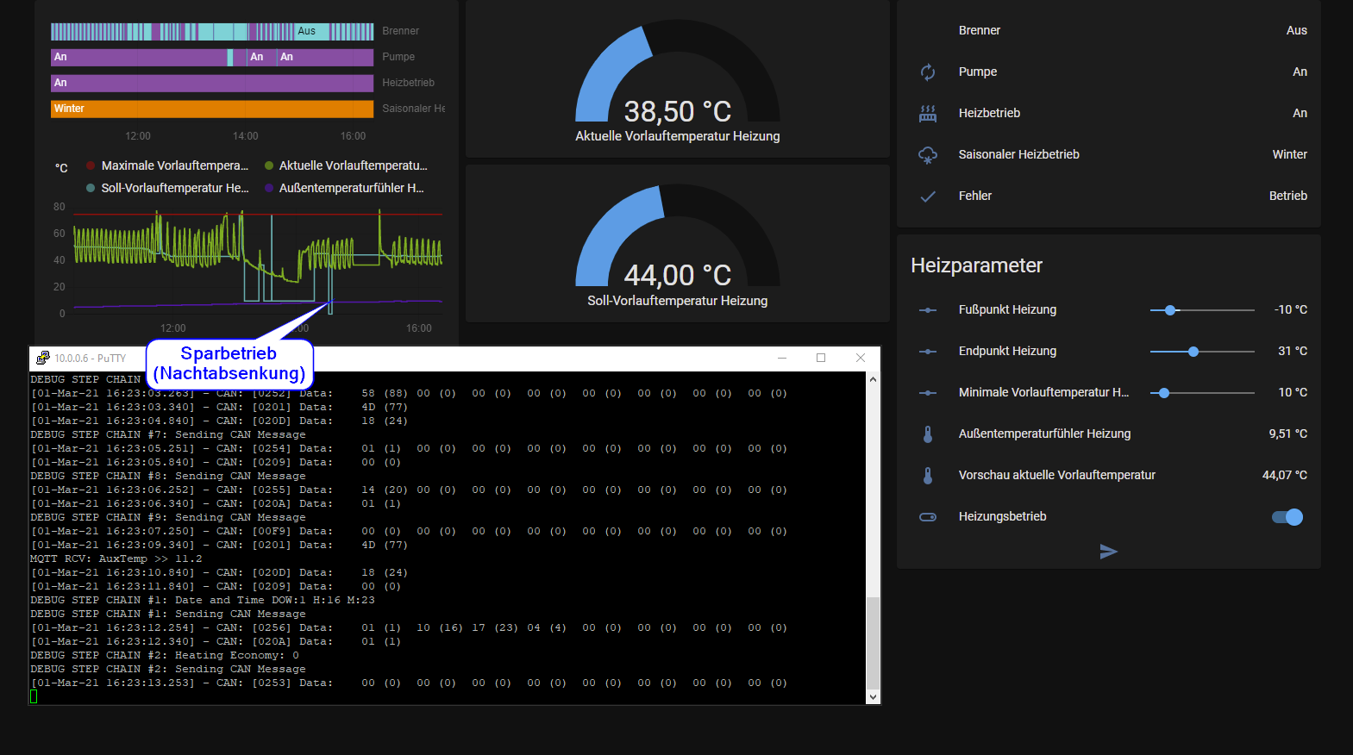Click the Pumpe circulation icon
Viewport: 1353px width, 755px height.
[x=928, y=72]
